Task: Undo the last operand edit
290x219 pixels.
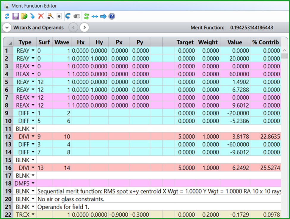Action: 67,16
